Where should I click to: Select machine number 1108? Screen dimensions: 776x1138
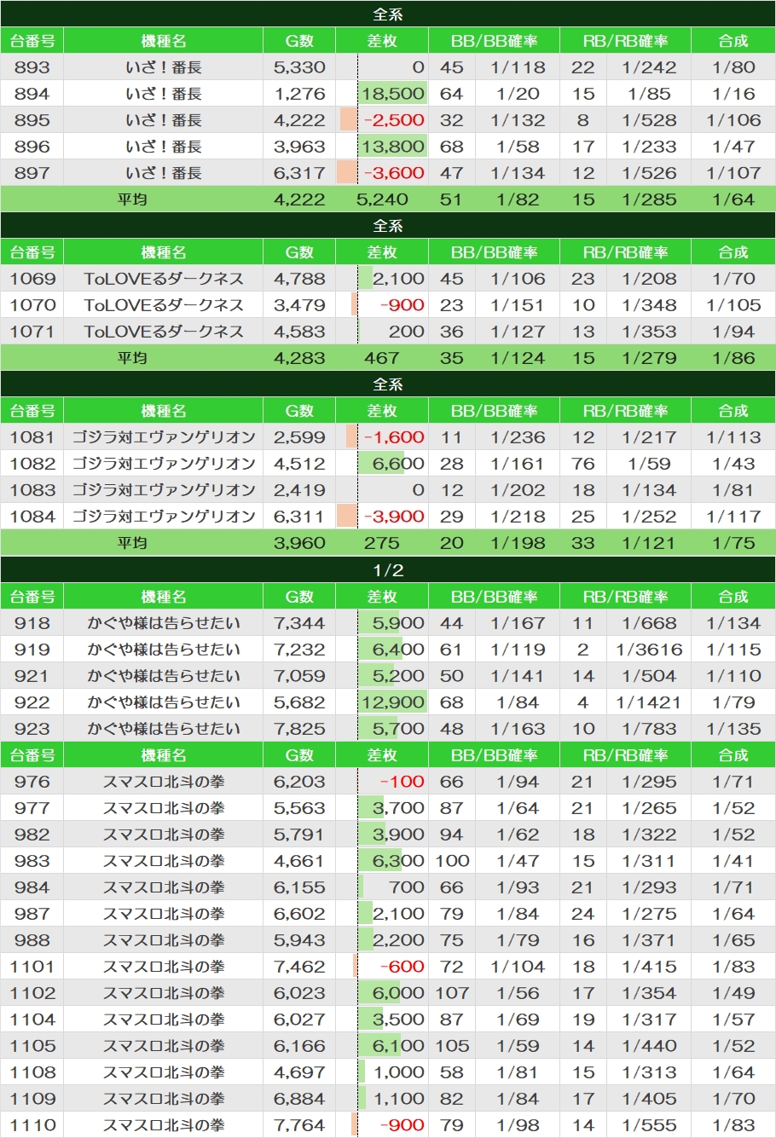(x=32, y=1072)
